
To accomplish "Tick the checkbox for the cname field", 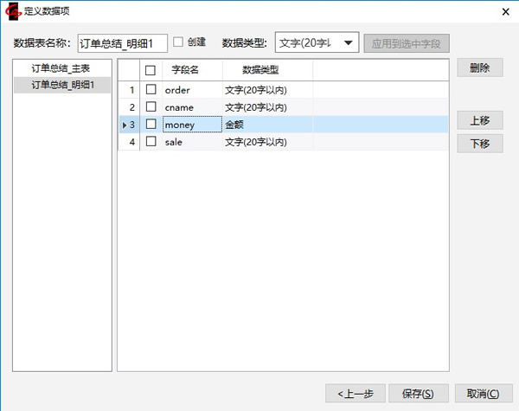I will 151,106.
